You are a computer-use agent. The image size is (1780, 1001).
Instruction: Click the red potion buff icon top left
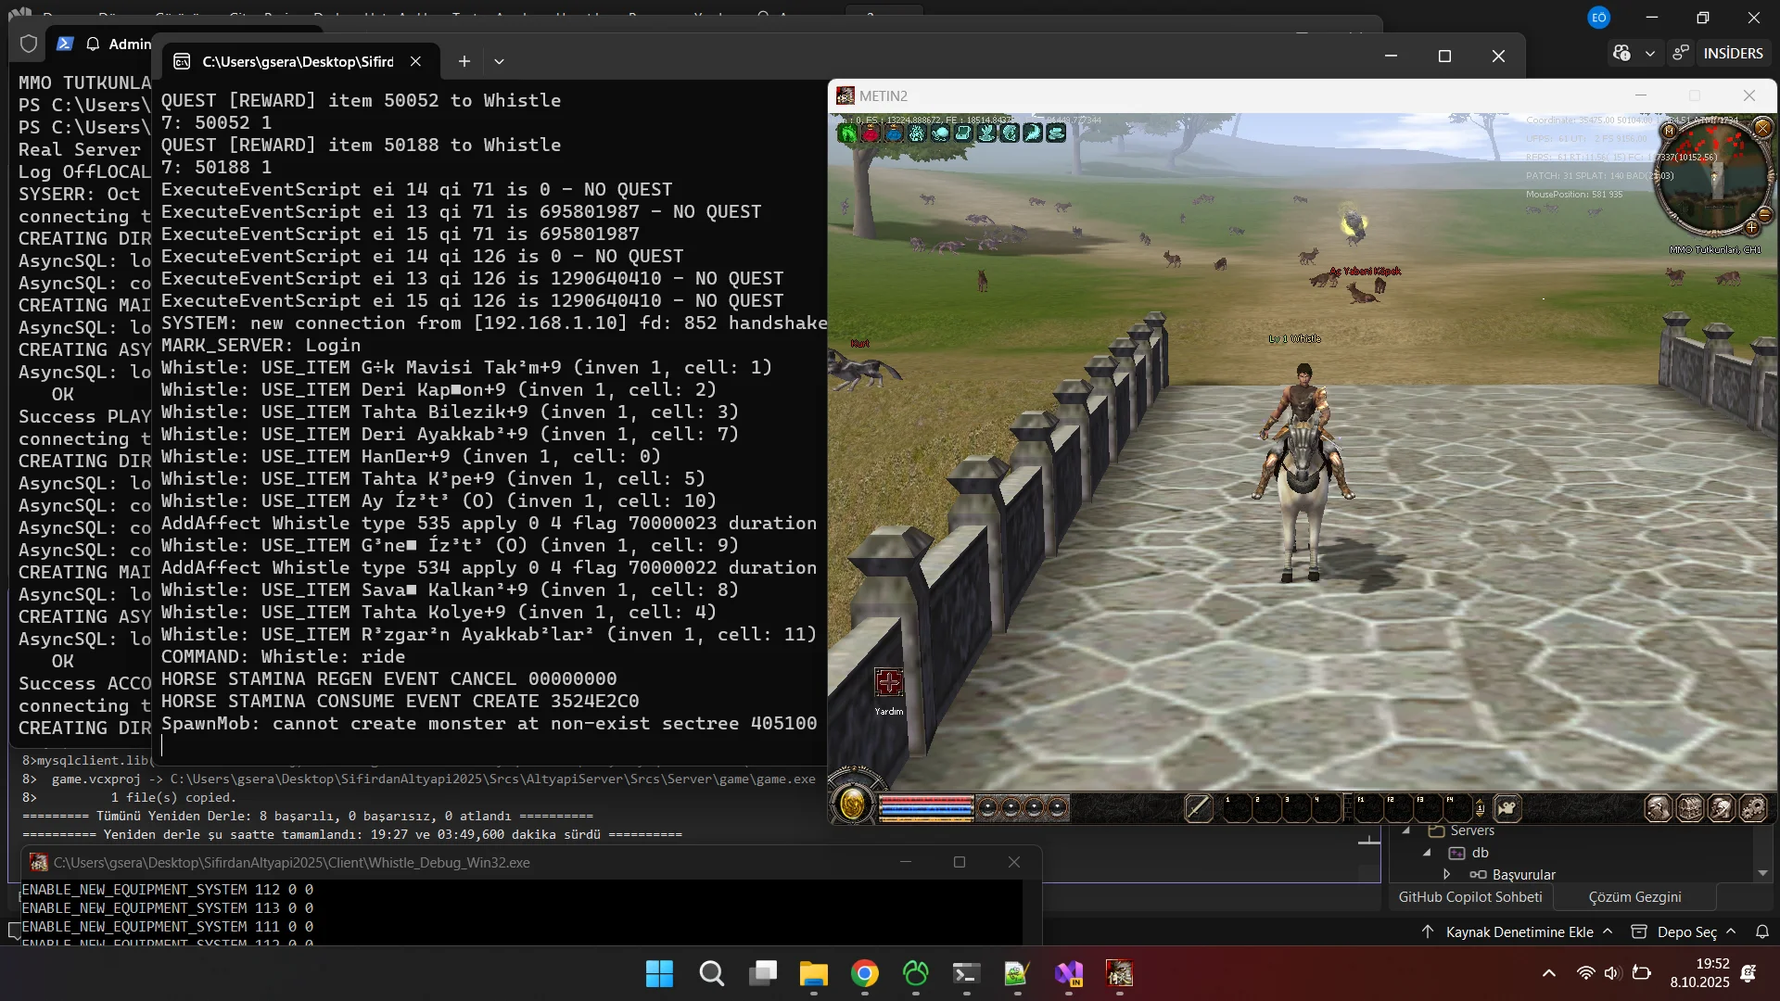point(870,133)
